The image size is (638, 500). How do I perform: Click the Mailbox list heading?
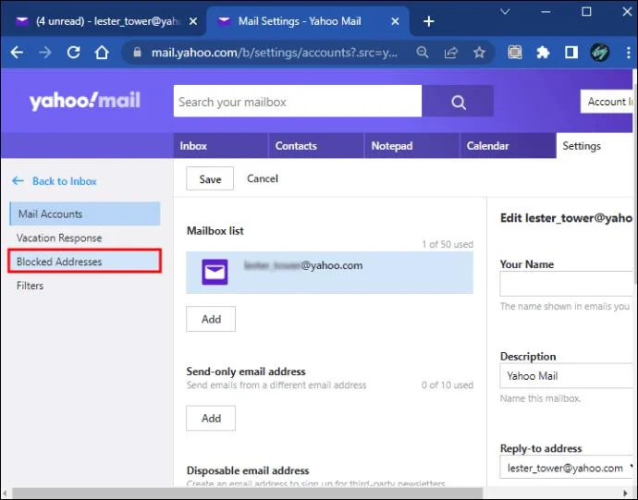click(x=215, y=231)
